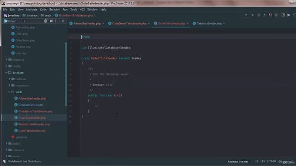Select the .gitignore file

point(19,137)
